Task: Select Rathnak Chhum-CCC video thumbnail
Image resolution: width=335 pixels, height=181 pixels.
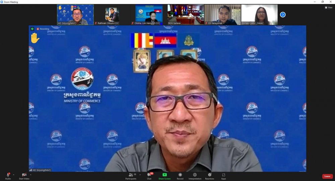Action: click(x=112, y=15)
